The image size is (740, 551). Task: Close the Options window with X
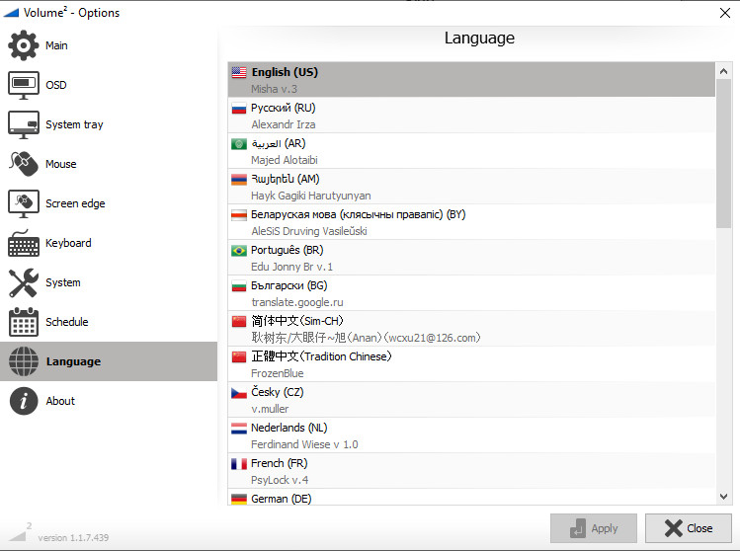(x=721, y=12)
